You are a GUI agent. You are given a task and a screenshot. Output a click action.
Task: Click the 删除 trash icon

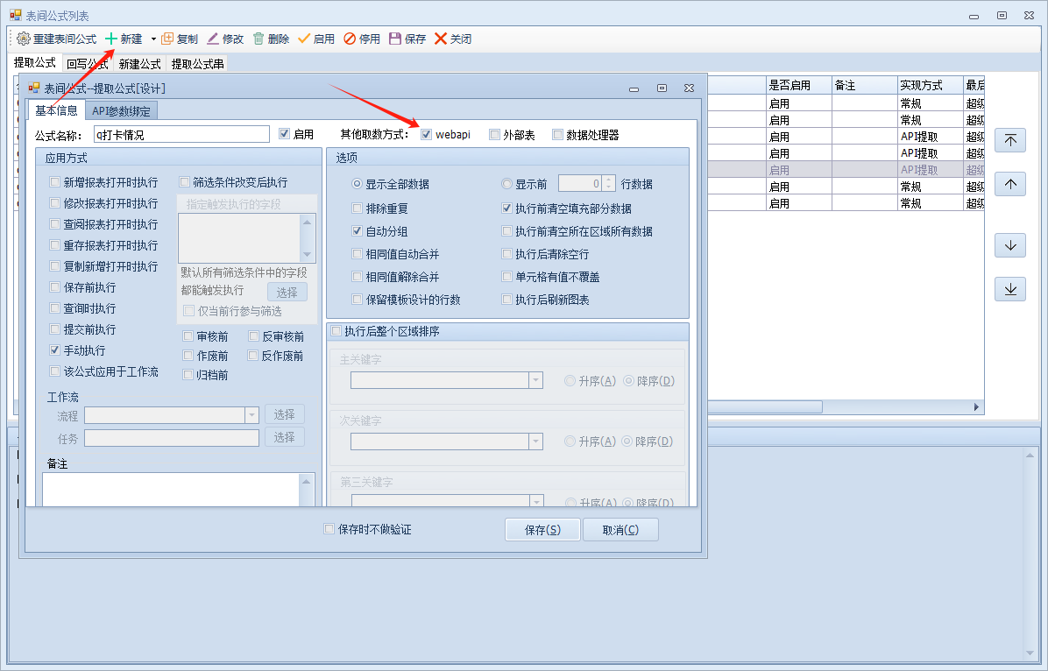point(258,39)
